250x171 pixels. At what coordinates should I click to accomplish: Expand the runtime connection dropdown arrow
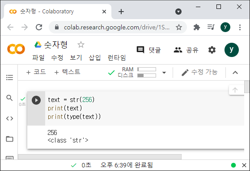pyautogui.click(x=164, y=73)
